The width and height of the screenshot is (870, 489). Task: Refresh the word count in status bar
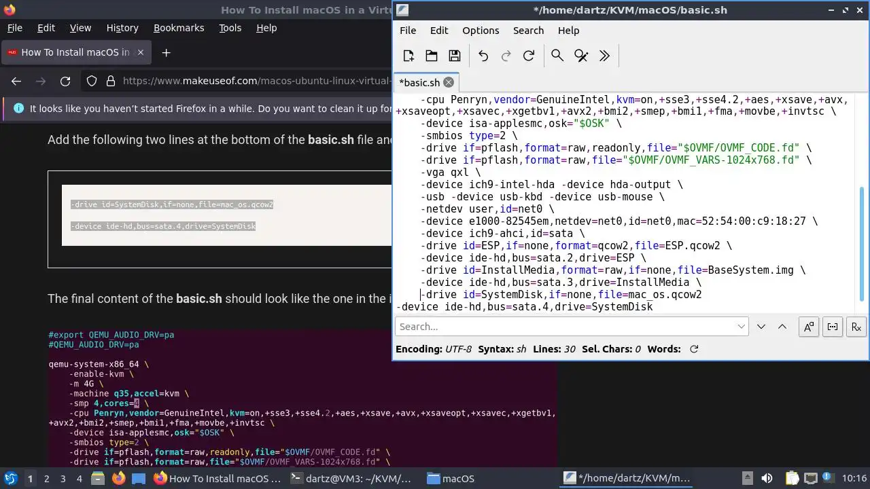click(x=694, y=349)
